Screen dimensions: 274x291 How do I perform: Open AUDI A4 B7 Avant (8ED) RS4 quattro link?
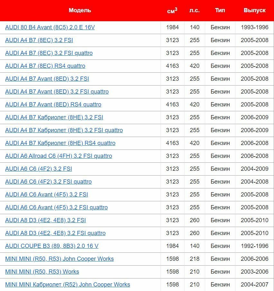(x=53, y=105)
